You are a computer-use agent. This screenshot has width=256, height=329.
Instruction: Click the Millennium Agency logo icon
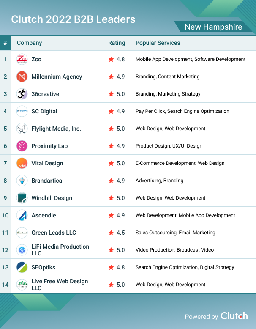(x=22, y=77)
